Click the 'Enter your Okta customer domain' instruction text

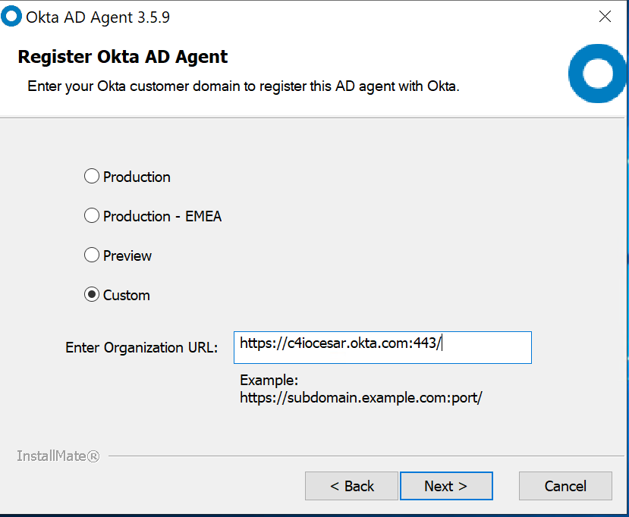tap(243, 86)
